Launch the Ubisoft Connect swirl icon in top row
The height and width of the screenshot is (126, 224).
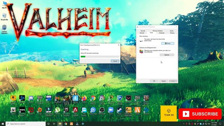pos(102,99)
